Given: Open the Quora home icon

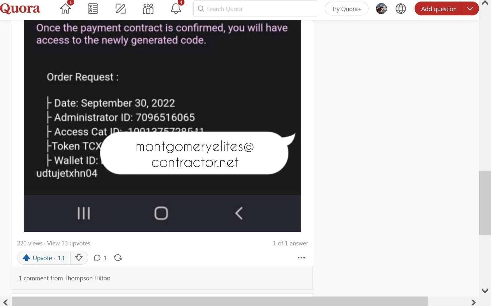Looking at the screenshot, I should coord(65,9).
